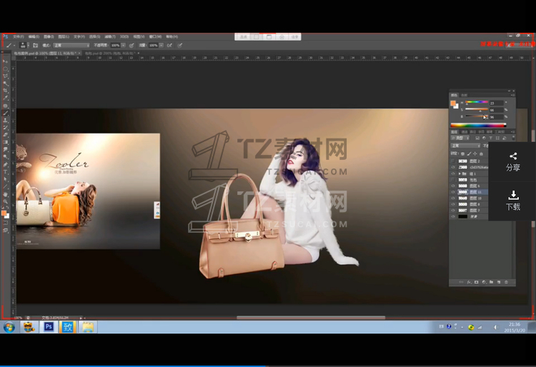The image size is (536, 367).
Task: Select the Crop tool in left toolbar
Action: [5, 91]
